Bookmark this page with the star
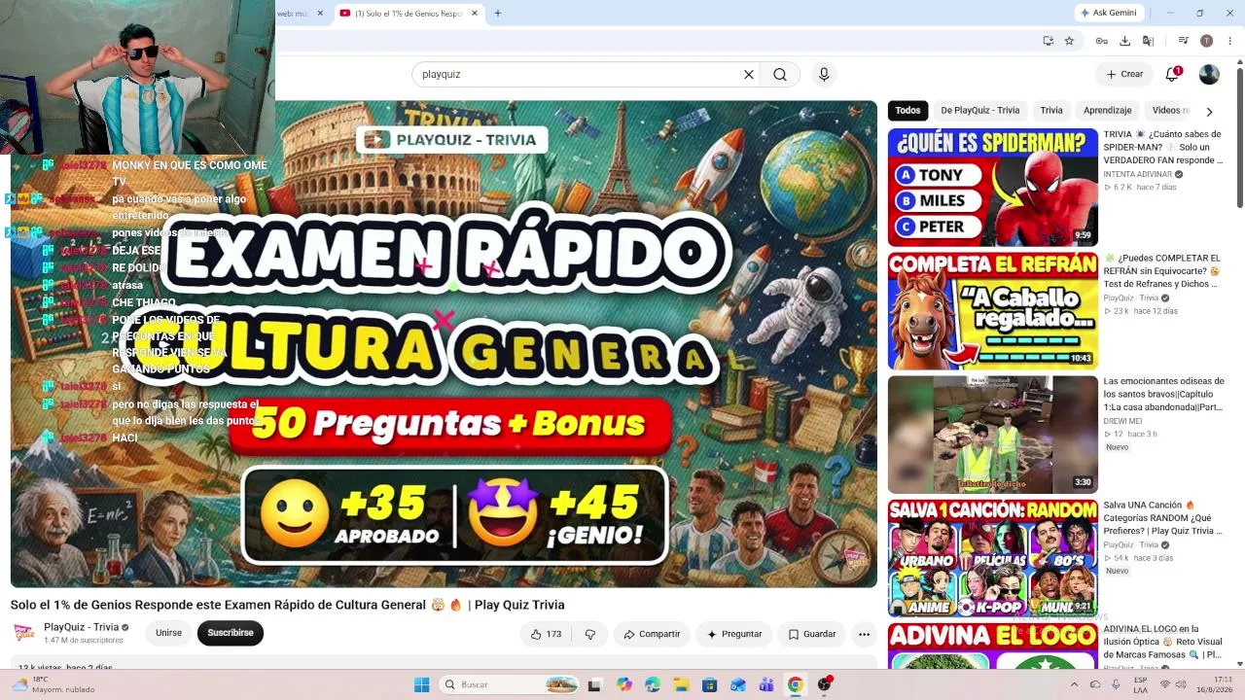The image size is (1245, 700). coord(1069,41)
